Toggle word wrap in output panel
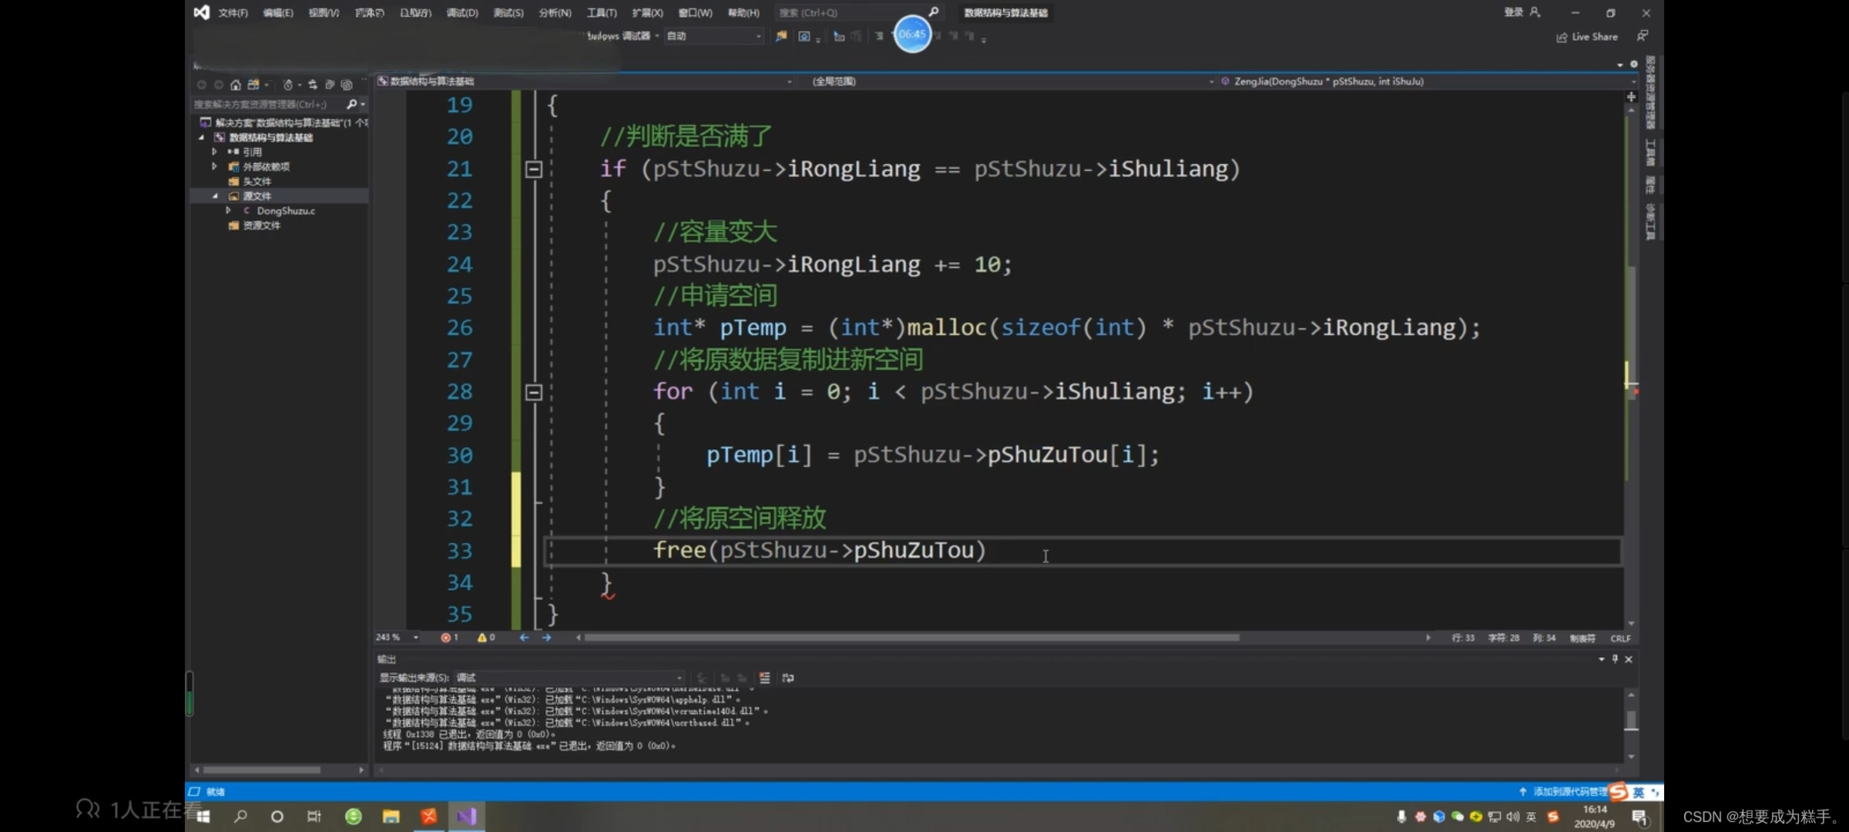This screenshot has height=832, width=1849. [788, 678]
